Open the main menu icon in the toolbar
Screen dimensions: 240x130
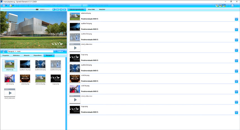[x=4, y=5]
